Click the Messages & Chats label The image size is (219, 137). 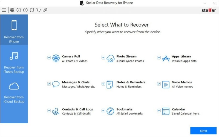pyautogui.click(x=76, y=82)
